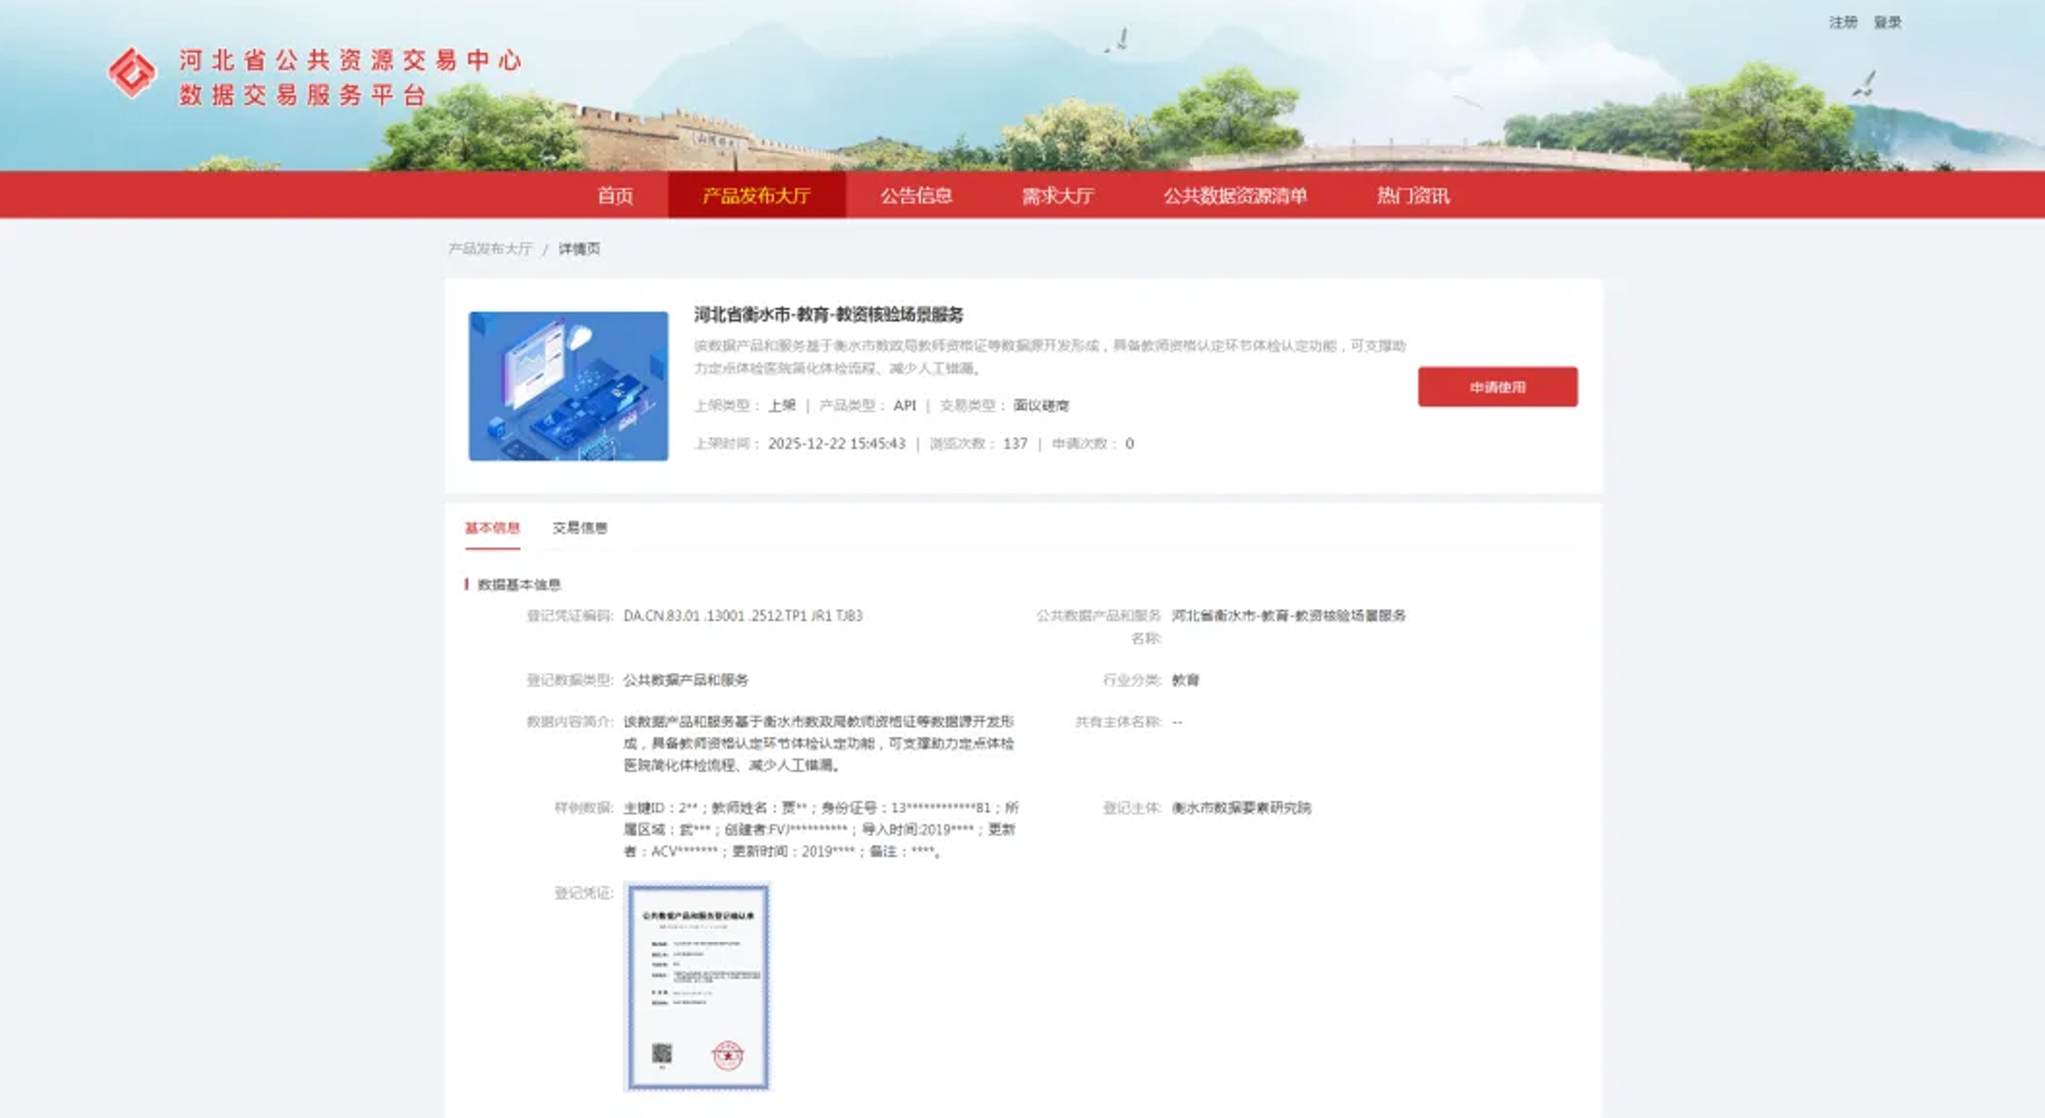Click the red seal stamp on certificate

(x=727, y=1055)
